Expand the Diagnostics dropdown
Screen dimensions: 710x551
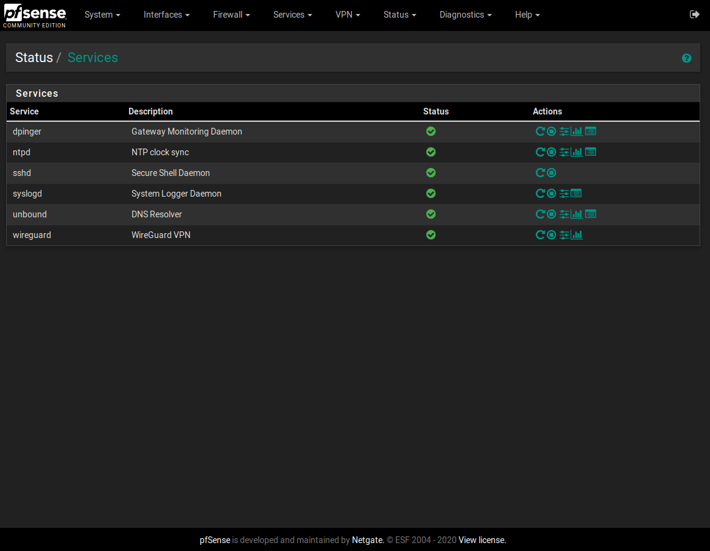[x=465, y=15]
